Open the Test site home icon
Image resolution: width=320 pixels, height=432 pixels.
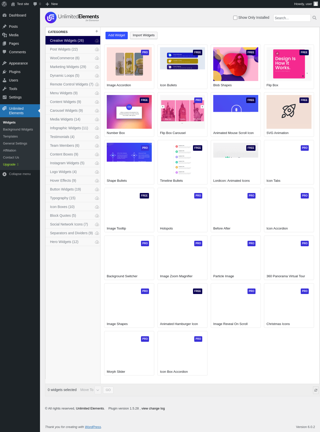coord(13,4)
